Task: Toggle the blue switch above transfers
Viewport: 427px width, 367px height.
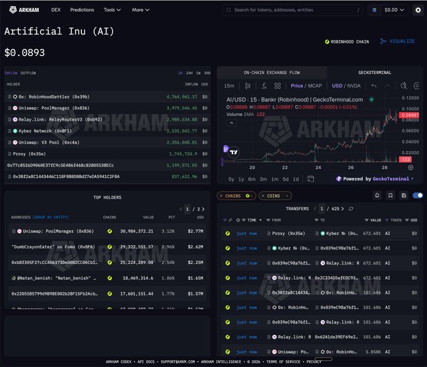Action: [x=418, y=195]
